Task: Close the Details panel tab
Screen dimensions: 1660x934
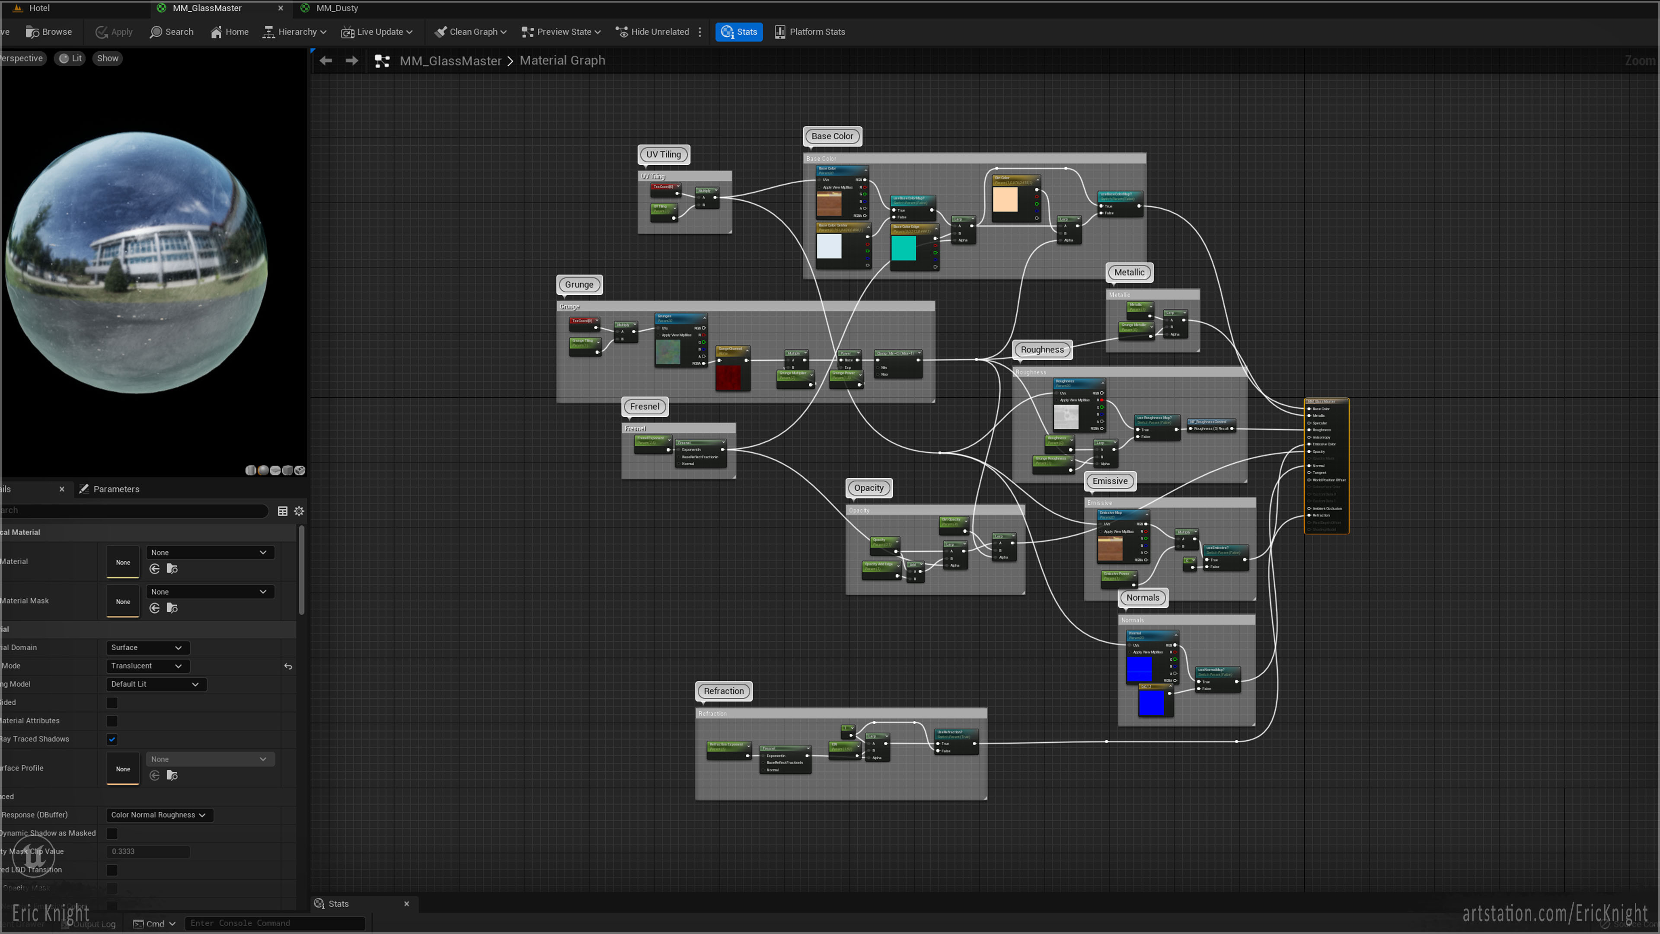Action: (62, 489)
